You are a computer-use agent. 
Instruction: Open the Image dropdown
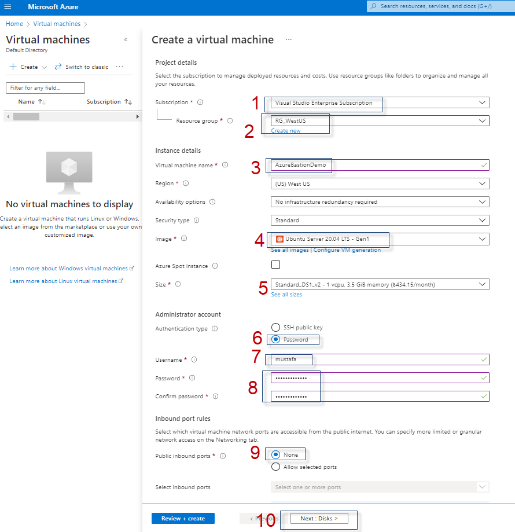click(380, 239)
